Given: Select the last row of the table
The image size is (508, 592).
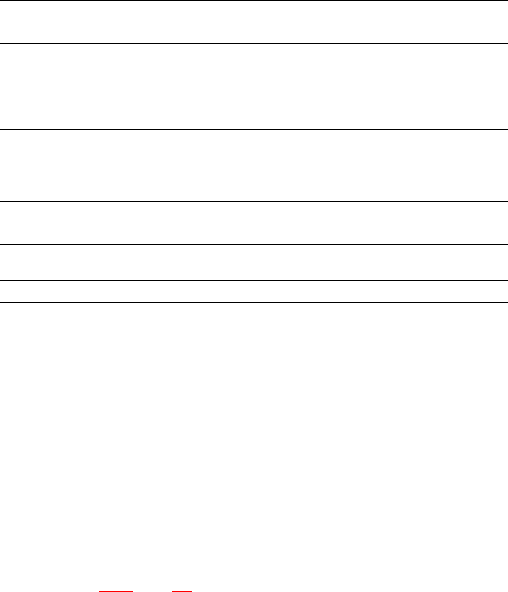Looking at the screenshot, I should 254,313.
